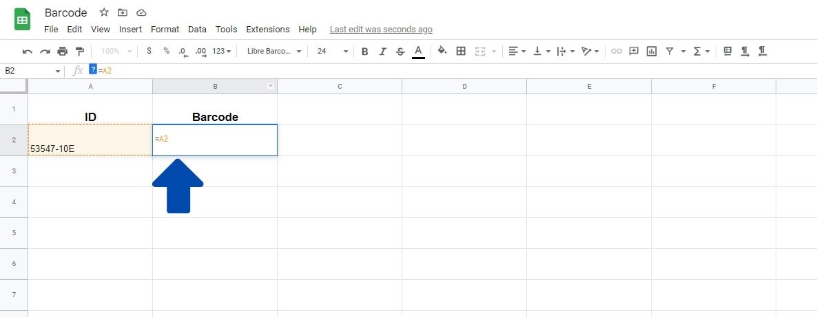The width and height of the screenshot is (817, 317).
Task: Format as percent with the % icon
Action: pyautogui.click(x=166, y=51)
